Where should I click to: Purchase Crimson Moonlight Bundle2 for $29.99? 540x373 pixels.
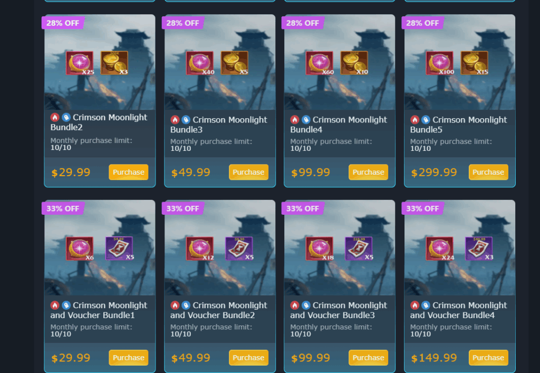129,172
